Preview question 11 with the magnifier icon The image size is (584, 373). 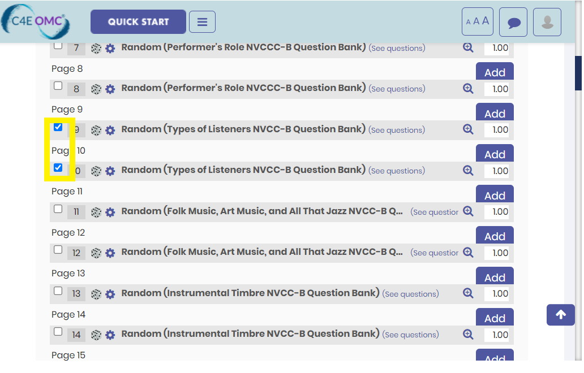tap(468, 211)
